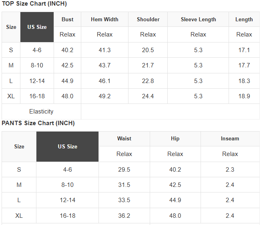Click the "Elasticity" row label

click(41, 111)
